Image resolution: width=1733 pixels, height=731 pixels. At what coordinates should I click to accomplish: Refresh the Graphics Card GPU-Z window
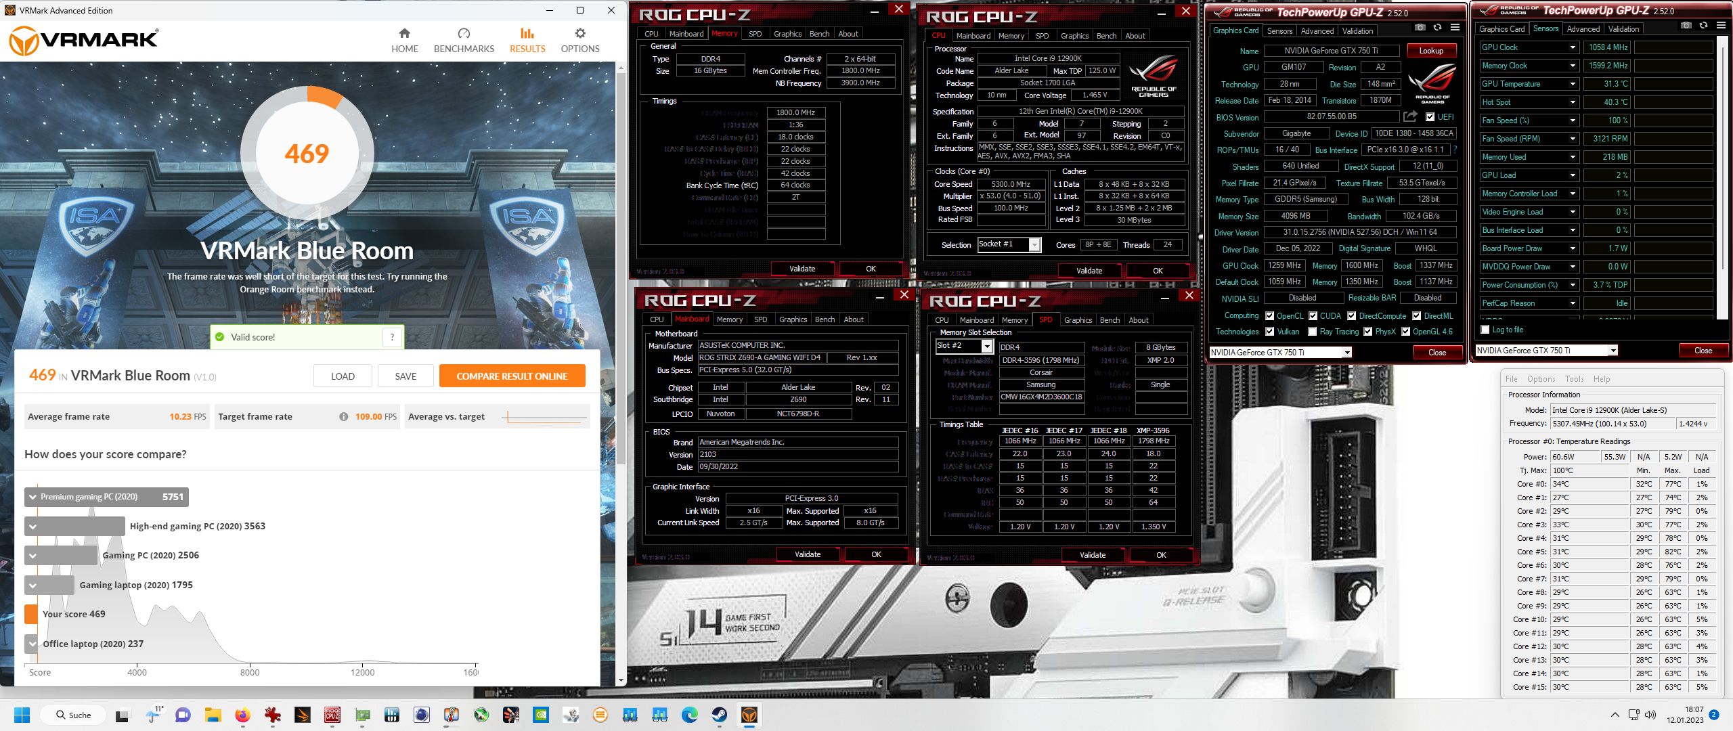coord(1437,27)
